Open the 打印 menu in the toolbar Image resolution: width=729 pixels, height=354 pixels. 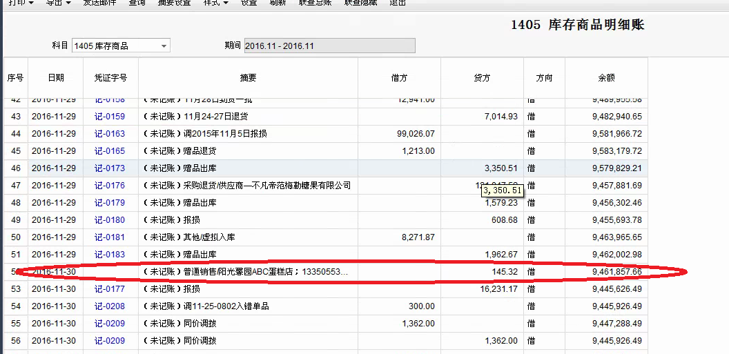22,3
